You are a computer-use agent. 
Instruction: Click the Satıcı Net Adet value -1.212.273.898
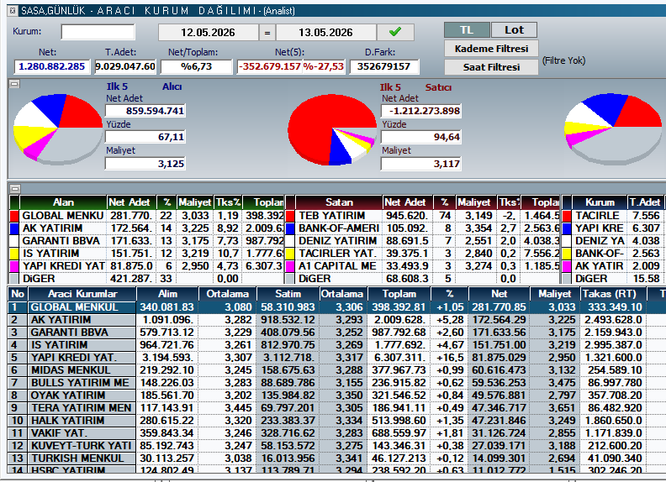pyautogui.click(x=421, y=111)
